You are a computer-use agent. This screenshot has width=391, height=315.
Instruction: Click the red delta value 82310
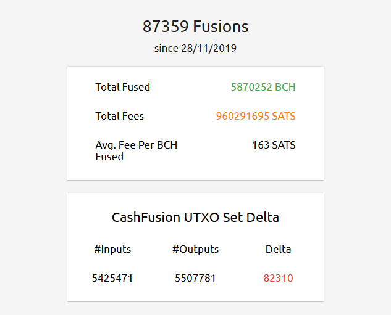pyautogui.click(x=279, y=278)
